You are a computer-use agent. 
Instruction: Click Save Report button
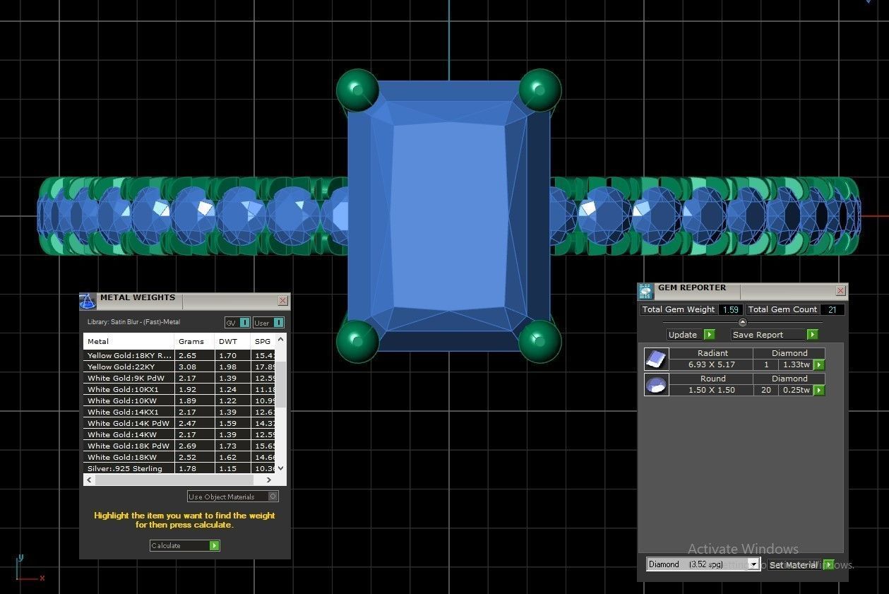tap(774, 334)
